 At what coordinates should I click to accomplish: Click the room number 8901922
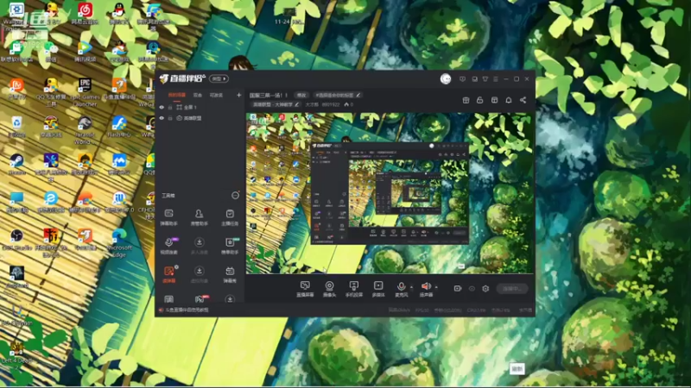pos(331,104)
